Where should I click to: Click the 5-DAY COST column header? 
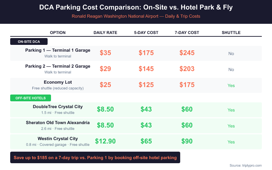[146, 33]
